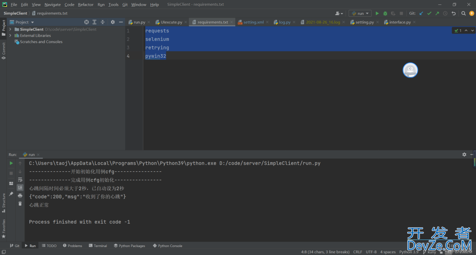
Task: Toggle the Project tool window stripe
Action: (4, 28)
